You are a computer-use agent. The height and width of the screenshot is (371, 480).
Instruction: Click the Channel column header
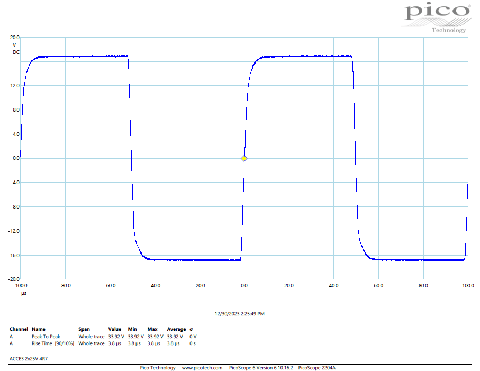(19, 329)
